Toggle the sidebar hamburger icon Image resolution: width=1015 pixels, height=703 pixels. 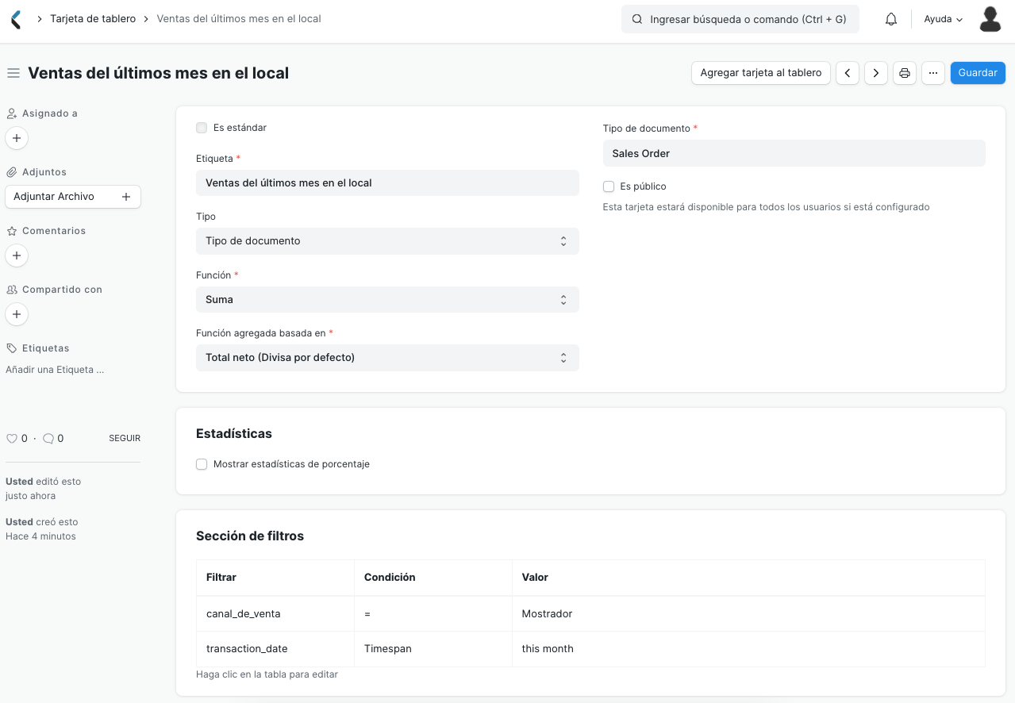[13, 73]
